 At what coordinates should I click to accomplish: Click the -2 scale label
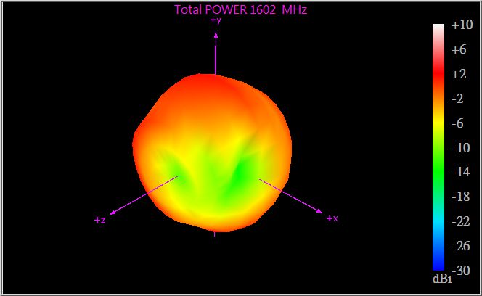tap(457, 99)
